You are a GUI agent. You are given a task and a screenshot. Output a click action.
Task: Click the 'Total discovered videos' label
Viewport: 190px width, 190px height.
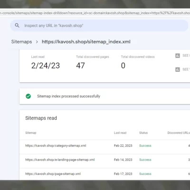click(x=138, y=57)
